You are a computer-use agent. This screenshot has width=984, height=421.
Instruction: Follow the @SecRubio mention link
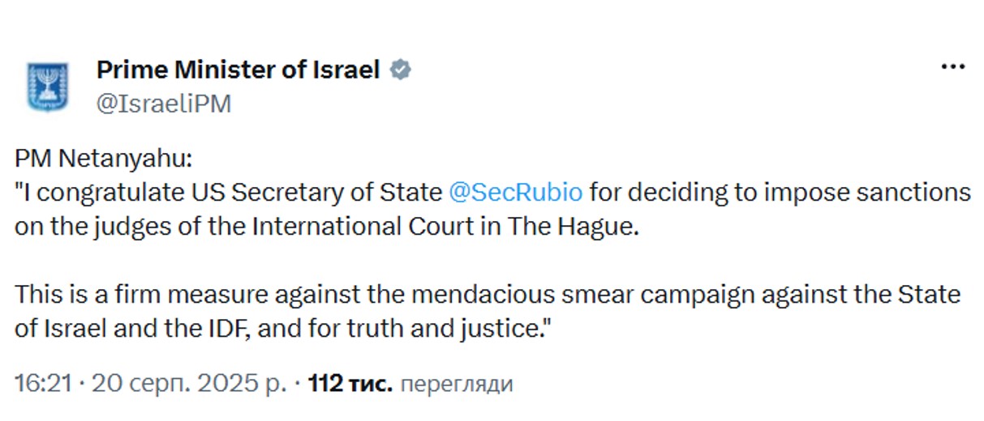click(x=515, y=193)
